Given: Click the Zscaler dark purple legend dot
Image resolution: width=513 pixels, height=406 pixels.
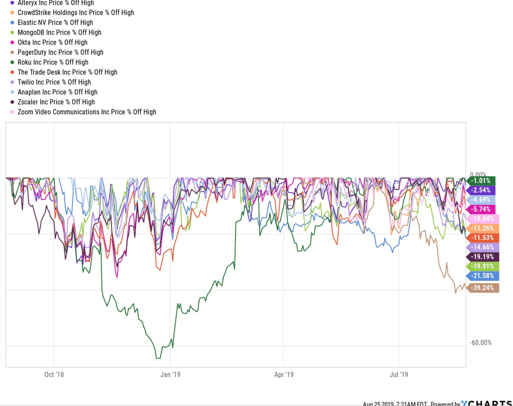Looking at the screenshot, I should (12, 102).
